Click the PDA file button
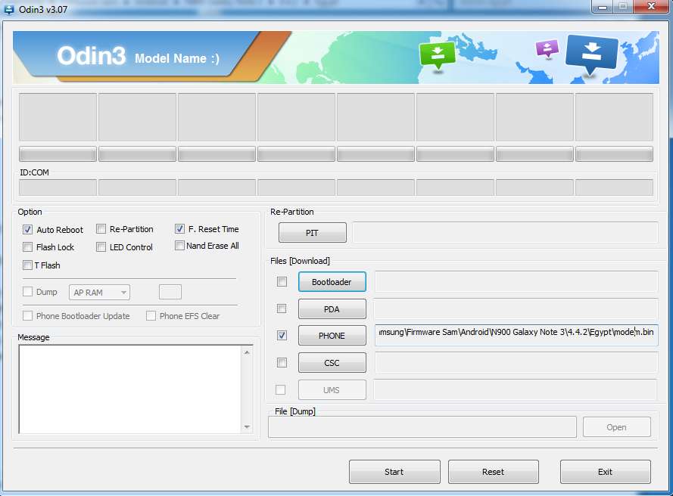 point(332,309)
